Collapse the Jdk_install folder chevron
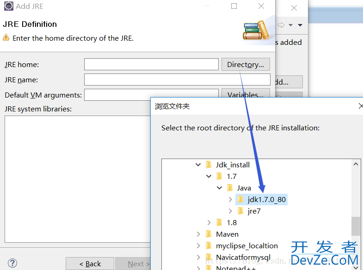This screenshot has height=270, width=363. pos(198,165)
